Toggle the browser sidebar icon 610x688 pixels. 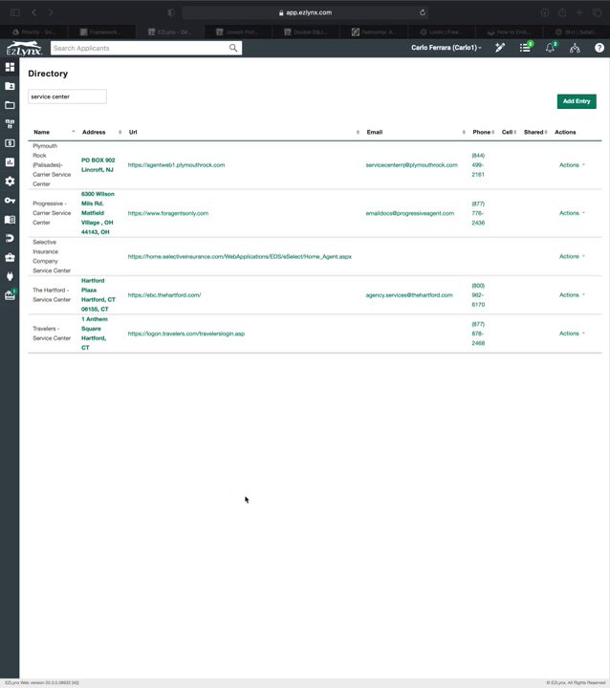pyautogui.click(x=14, y=12)
